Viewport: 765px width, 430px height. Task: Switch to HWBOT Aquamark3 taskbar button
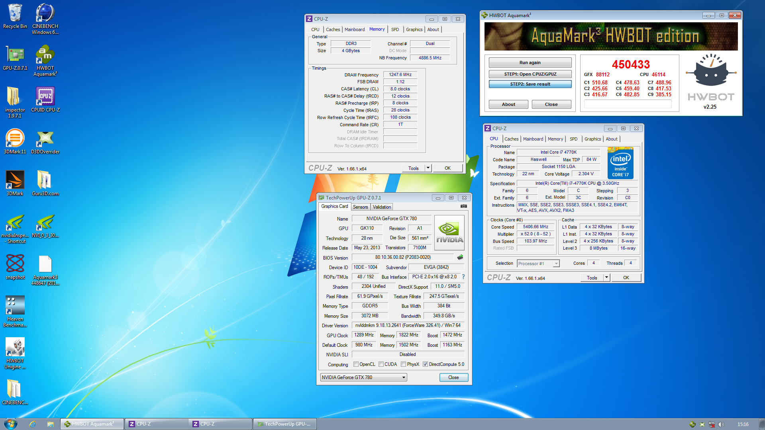tap(92, 424)
